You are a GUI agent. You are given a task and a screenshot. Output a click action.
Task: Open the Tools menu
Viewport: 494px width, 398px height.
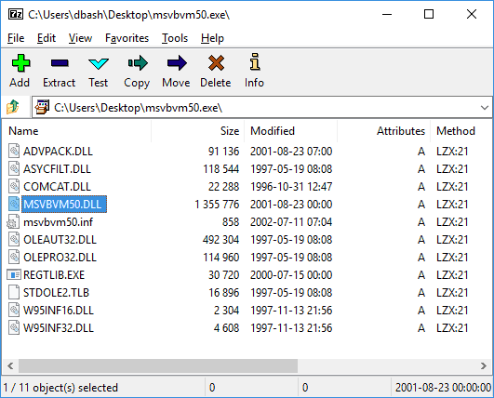(x=175, y=38)
